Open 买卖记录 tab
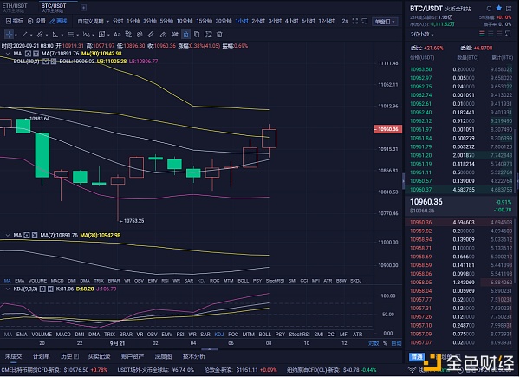 click(x=99, y=356)
